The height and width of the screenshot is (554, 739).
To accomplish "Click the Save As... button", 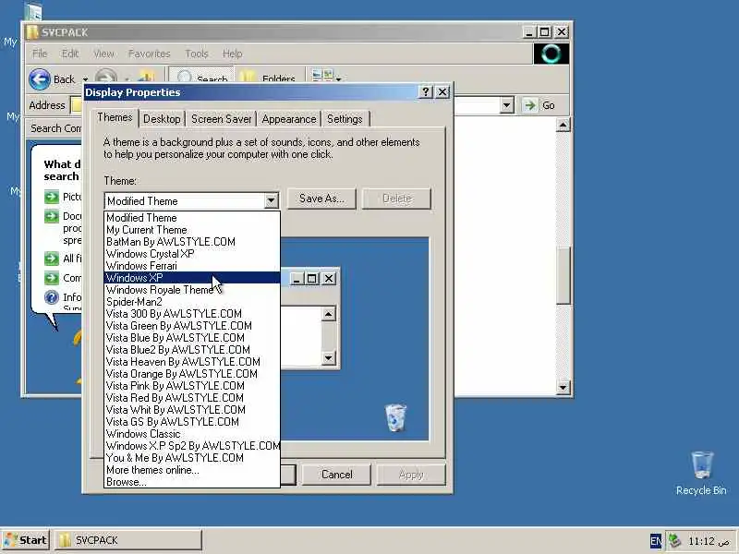I will point(321,199).
